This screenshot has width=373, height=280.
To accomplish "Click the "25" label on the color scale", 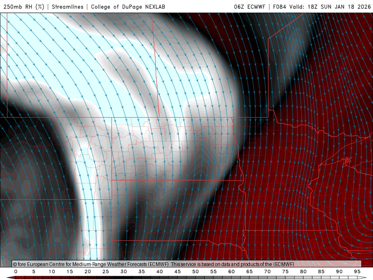I will [106, 272].
